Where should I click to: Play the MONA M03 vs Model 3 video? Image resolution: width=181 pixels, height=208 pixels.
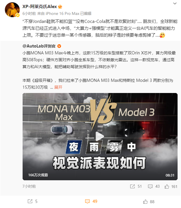[x=100, y=136]
